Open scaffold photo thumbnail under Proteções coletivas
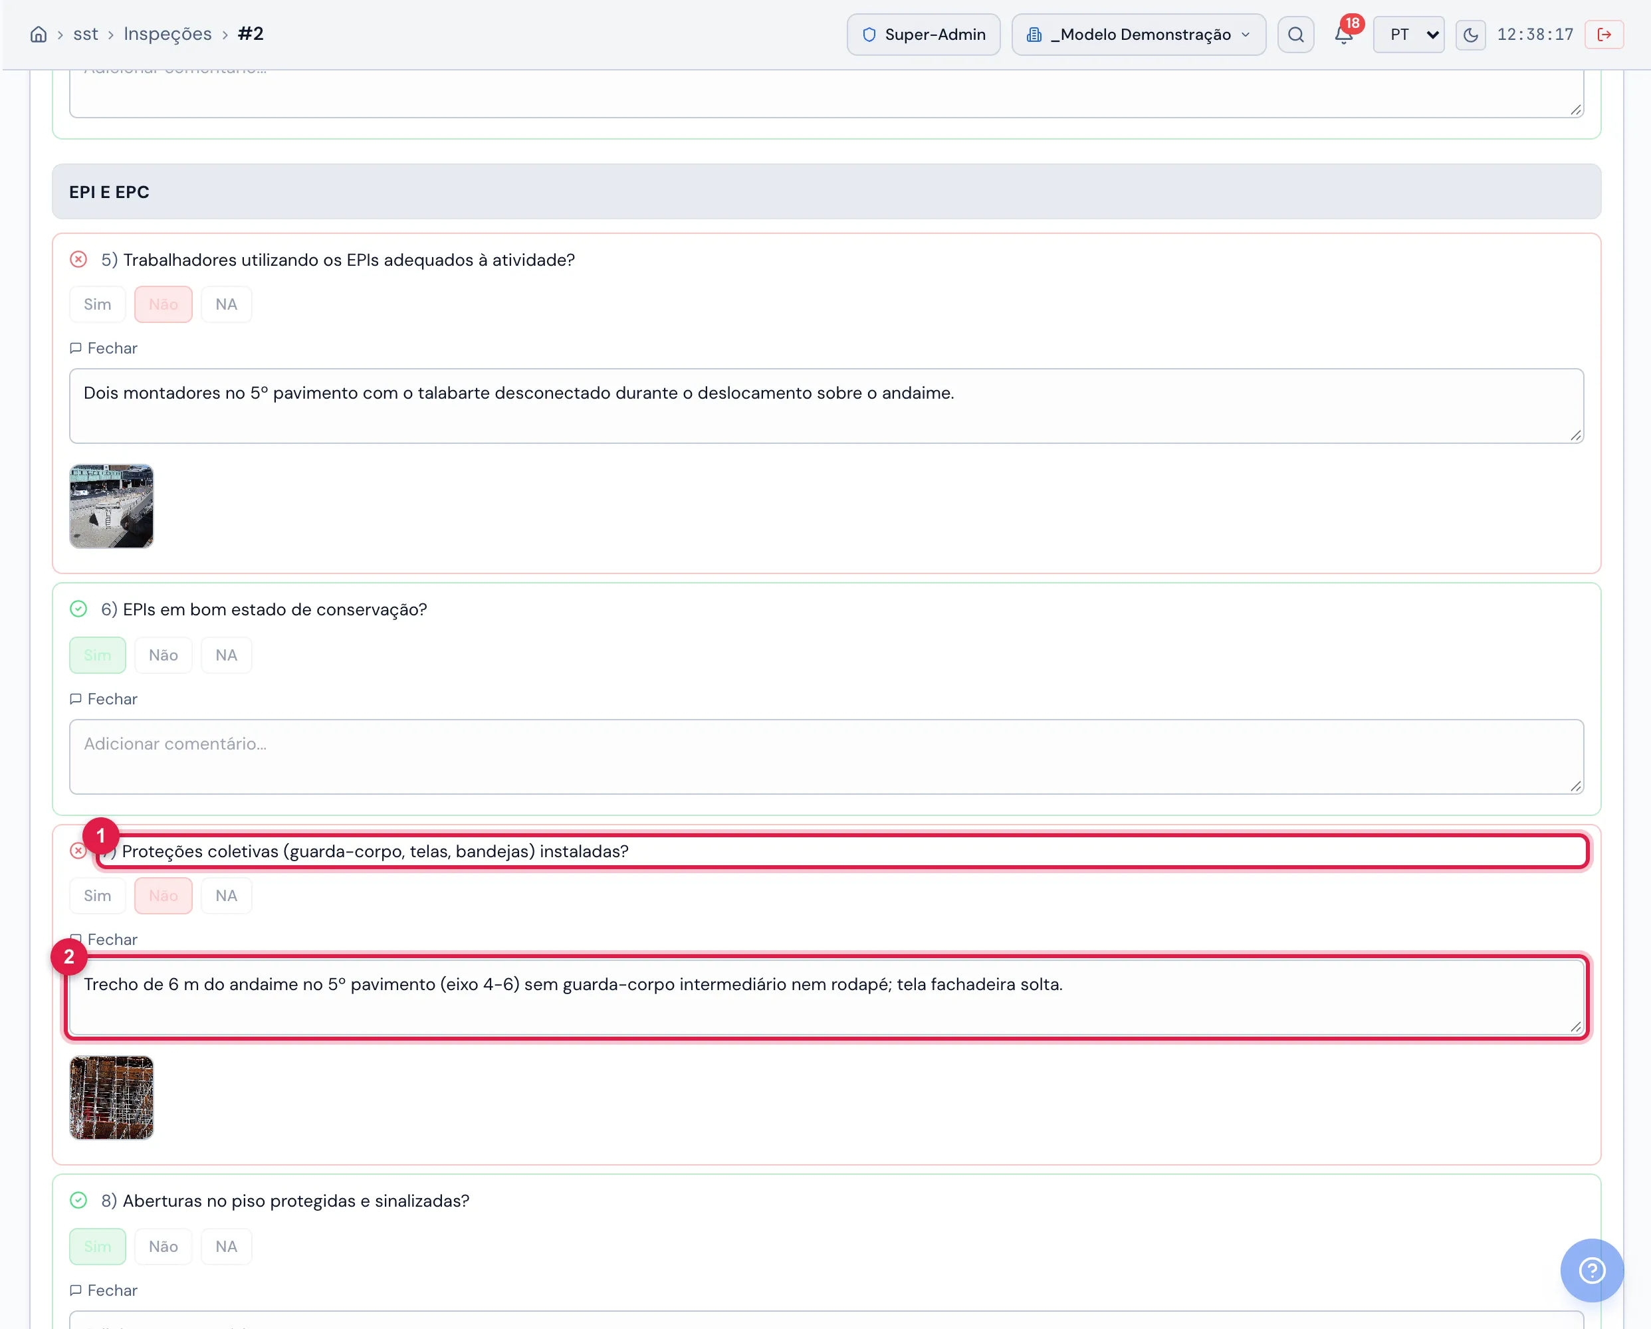This screenshot has width=1651, height=1329. [112, 1098]
